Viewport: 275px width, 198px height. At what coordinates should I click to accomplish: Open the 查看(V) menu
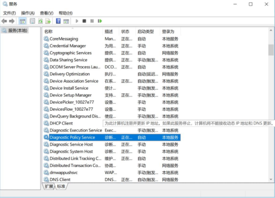pyautogui.click(x=46, y=13)
